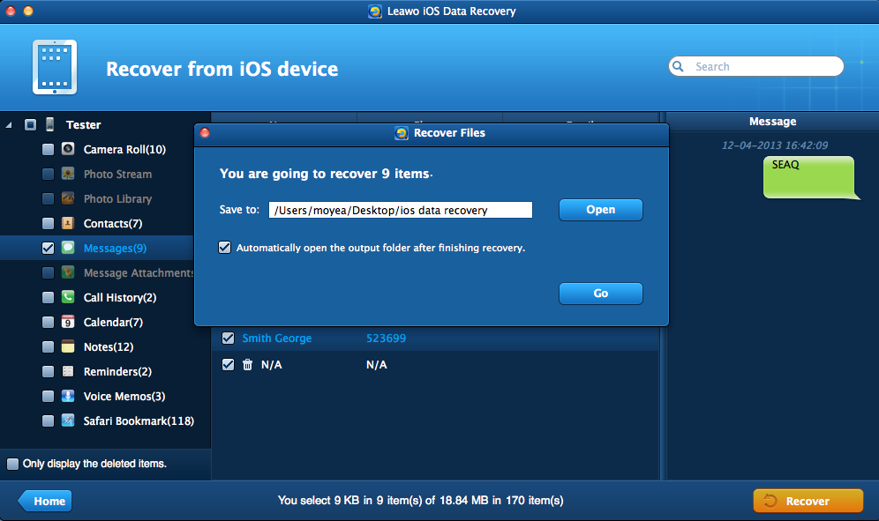879x521 pixels.
Task: Click the selection summary status text
Action: click(420, 500)
